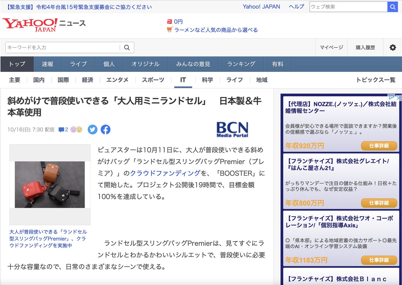Share article on Facebook

coord(106,130)
